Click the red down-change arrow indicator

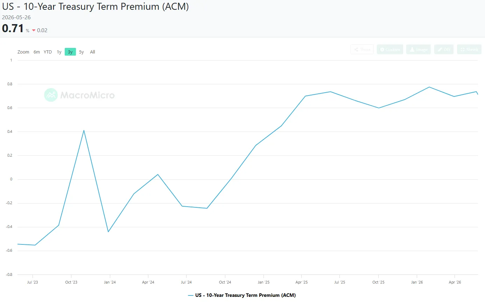[34, 30]
